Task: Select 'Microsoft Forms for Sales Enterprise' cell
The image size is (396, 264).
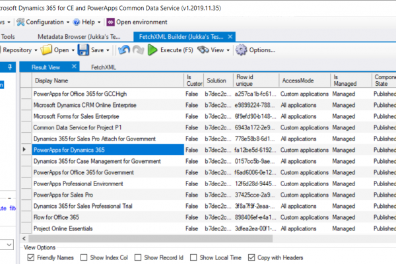Action: (x=108, y=116)
